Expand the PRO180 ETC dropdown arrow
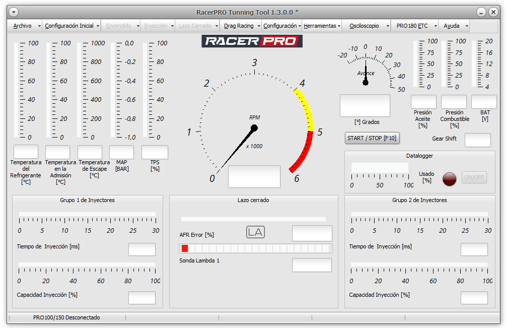 436,26
